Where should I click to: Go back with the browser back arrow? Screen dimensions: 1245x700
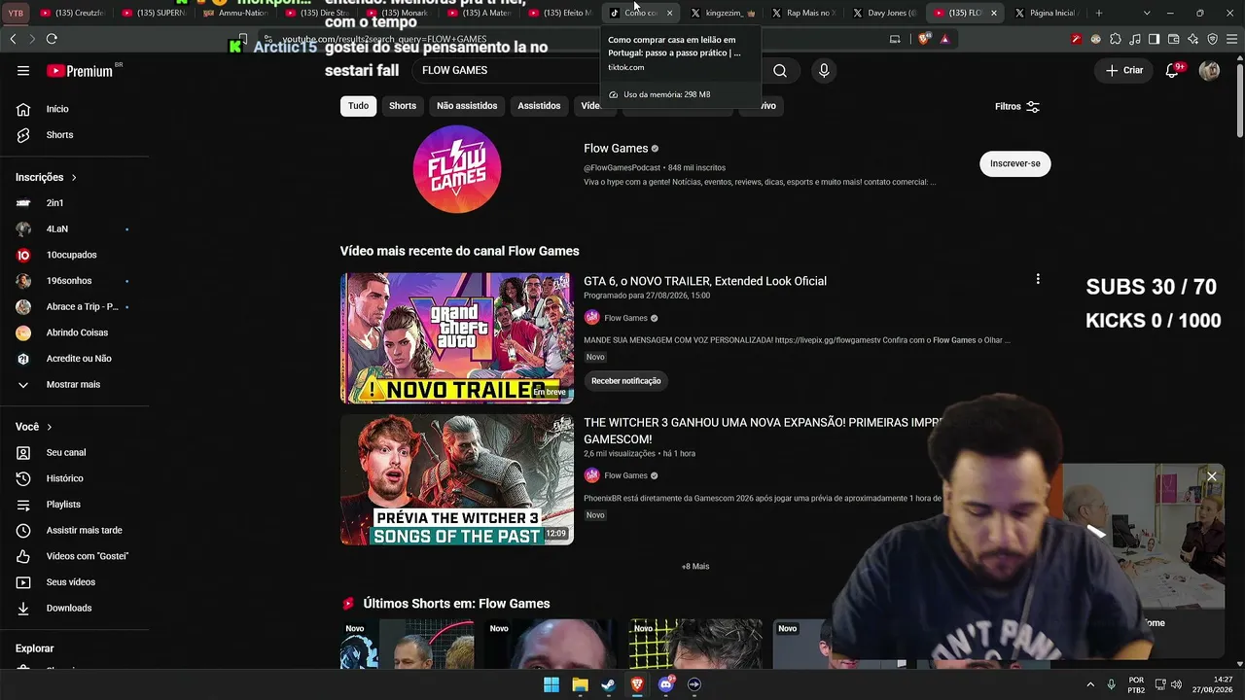(13, 39)
